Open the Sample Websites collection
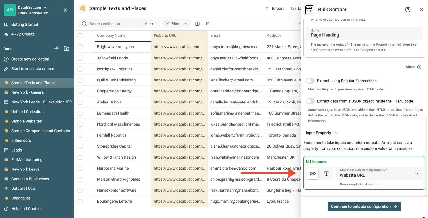This screenshot has width=428, height=218. (37, 121)
